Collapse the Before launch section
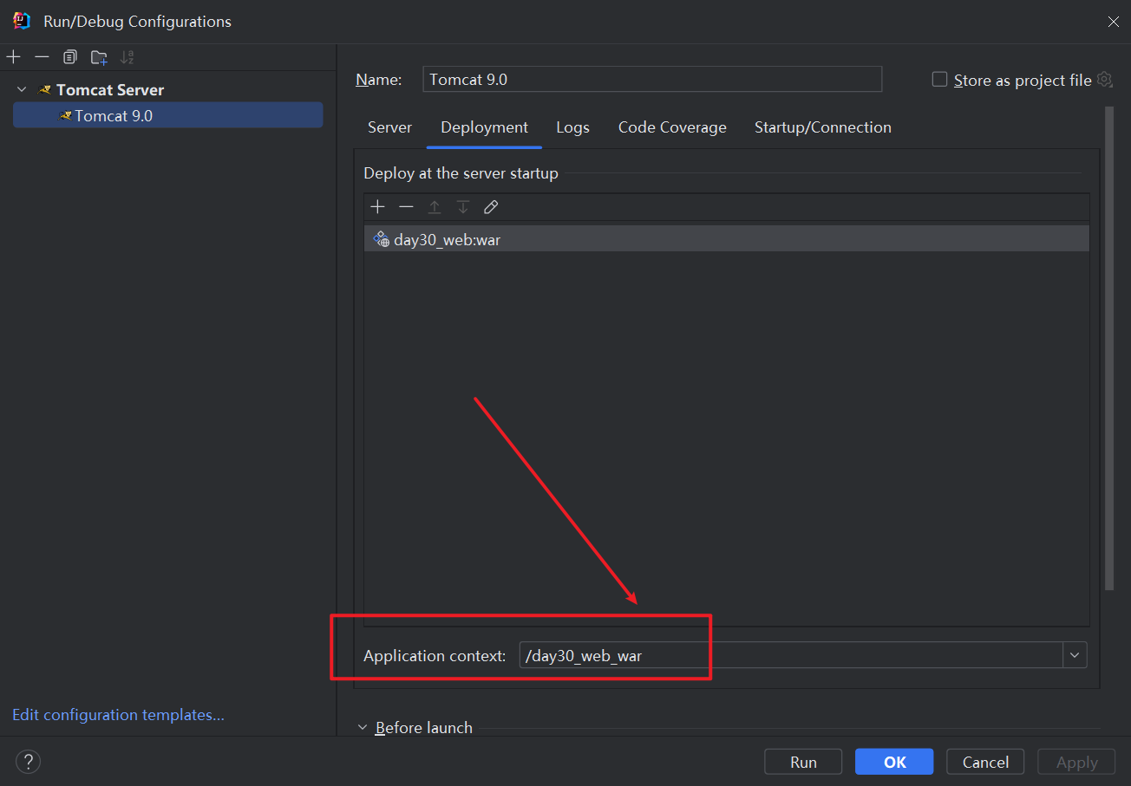 pyautogui.click(x=363, y=728)
